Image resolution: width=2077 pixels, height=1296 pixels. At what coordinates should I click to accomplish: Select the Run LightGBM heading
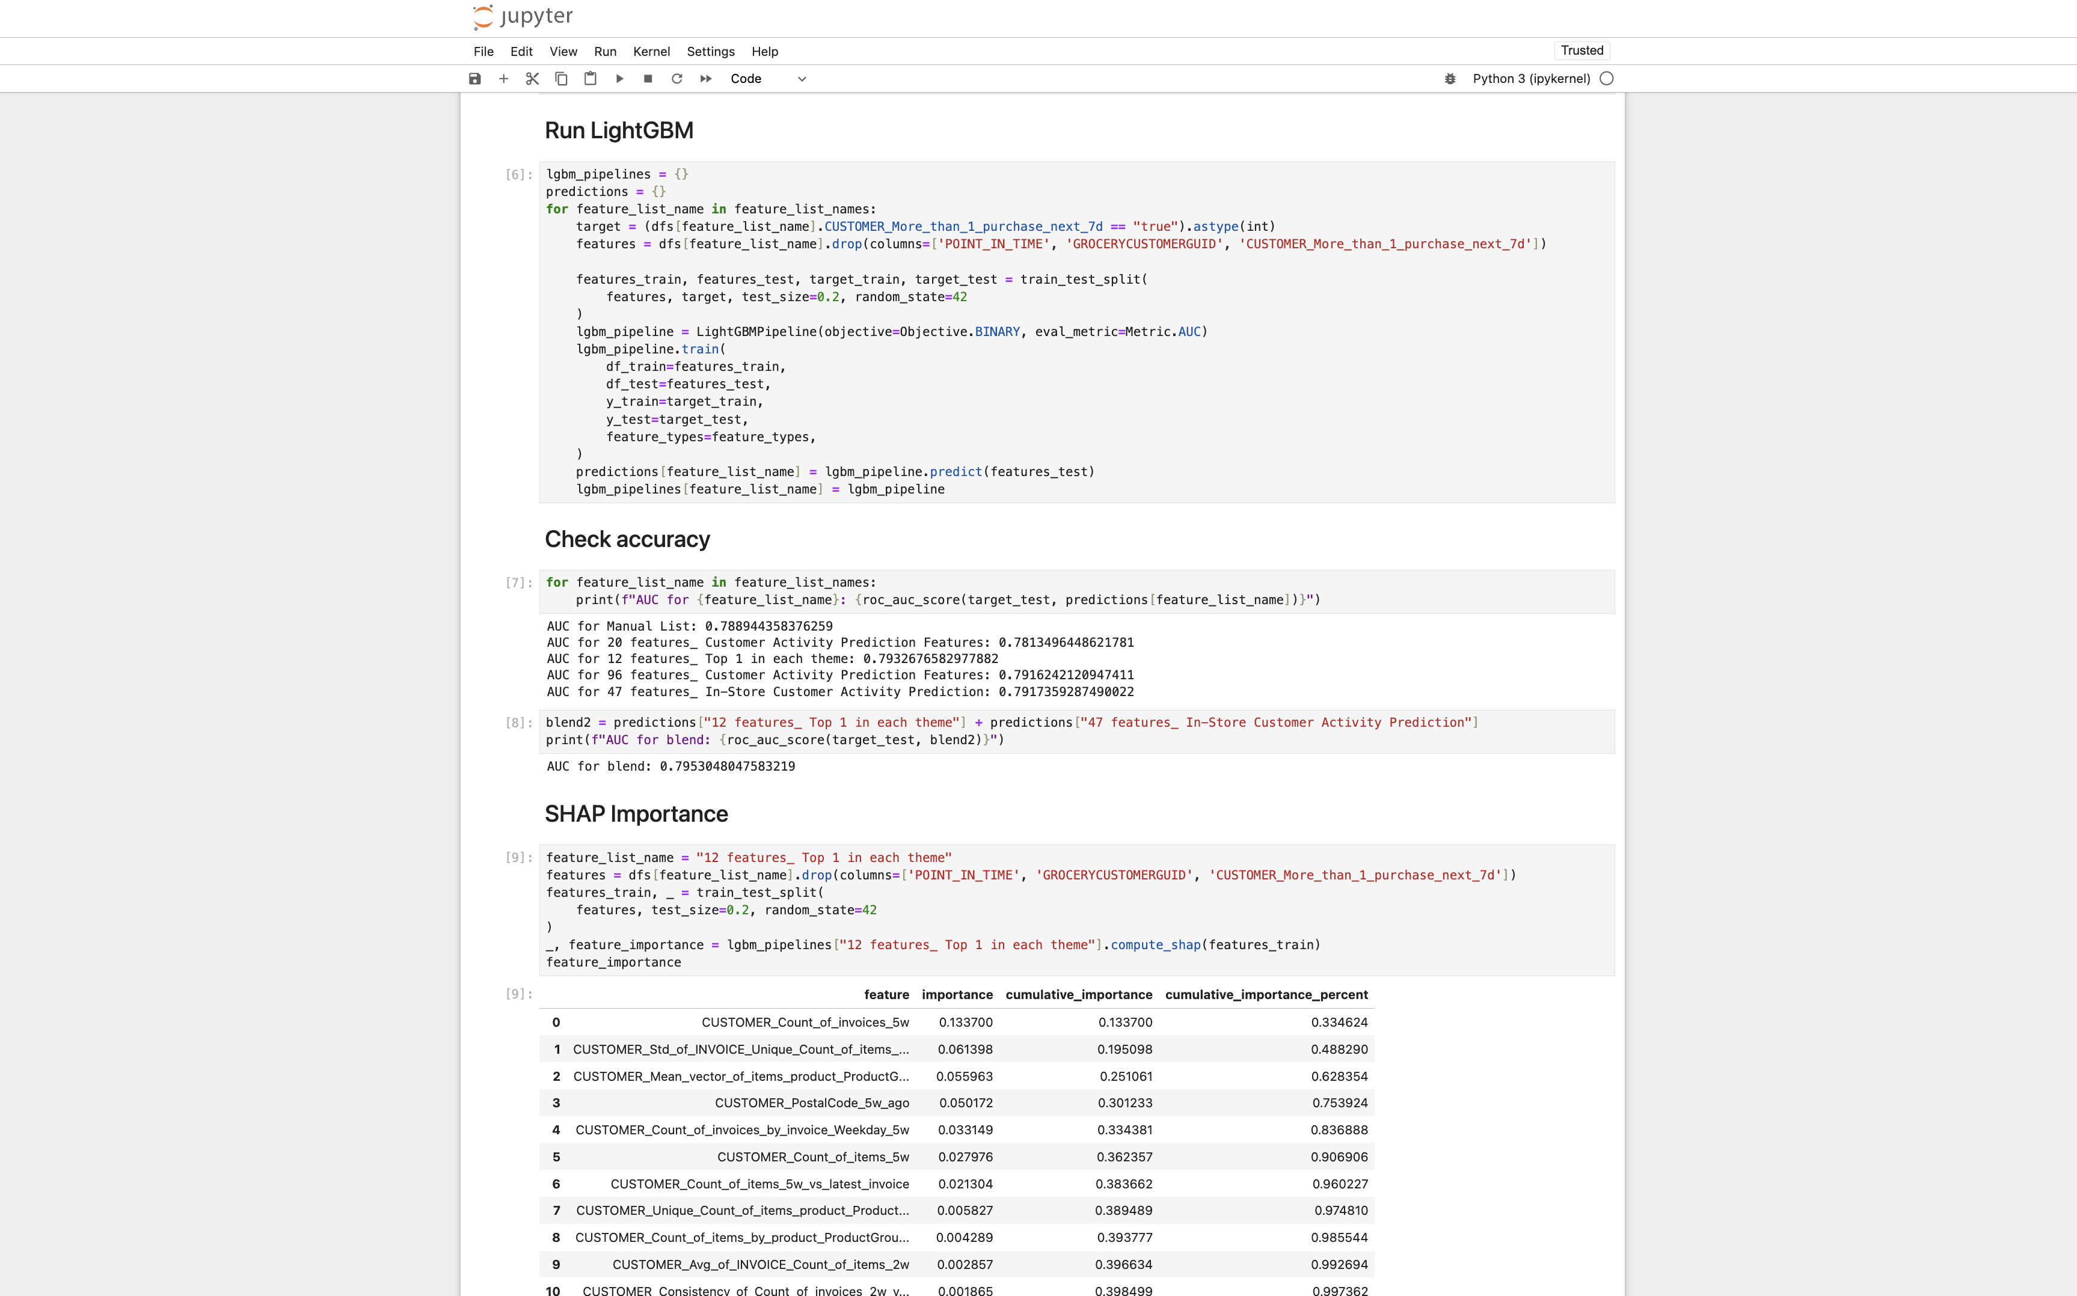pyautogui.click(x=619, y=130)
